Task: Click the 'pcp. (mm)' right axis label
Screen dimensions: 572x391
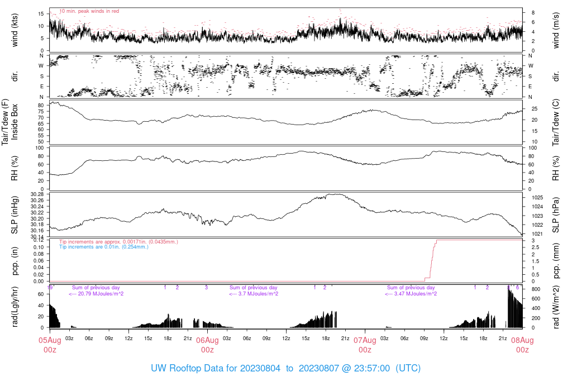Action: tap(556, 261)
